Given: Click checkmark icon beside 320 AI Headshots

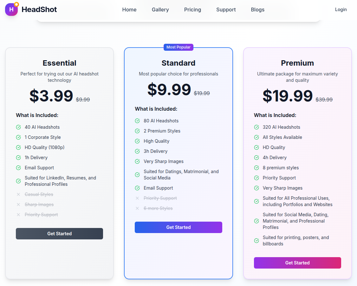Looking at the screenshot, I should (x=256, y=127).
